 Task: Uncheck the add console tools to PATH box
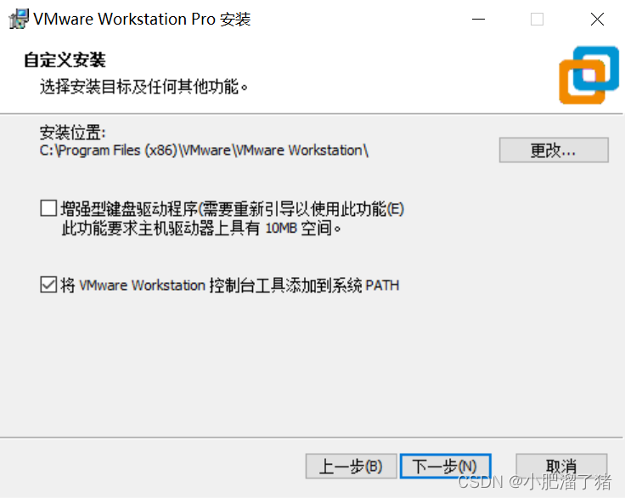point(48,285)
